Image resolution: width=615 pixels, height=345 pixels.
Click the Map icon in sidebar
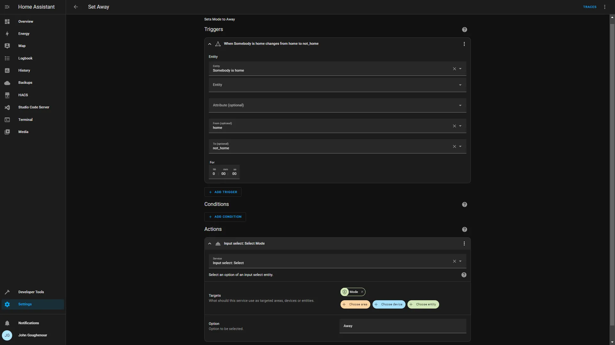[x=7, y=46]
